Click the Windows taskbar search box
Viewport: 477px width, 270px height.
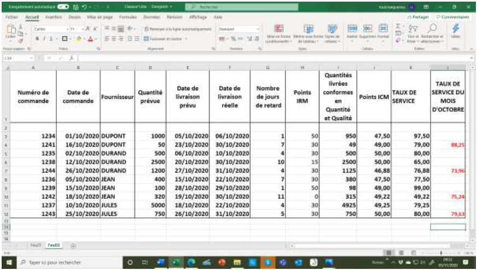pos(60,263)
